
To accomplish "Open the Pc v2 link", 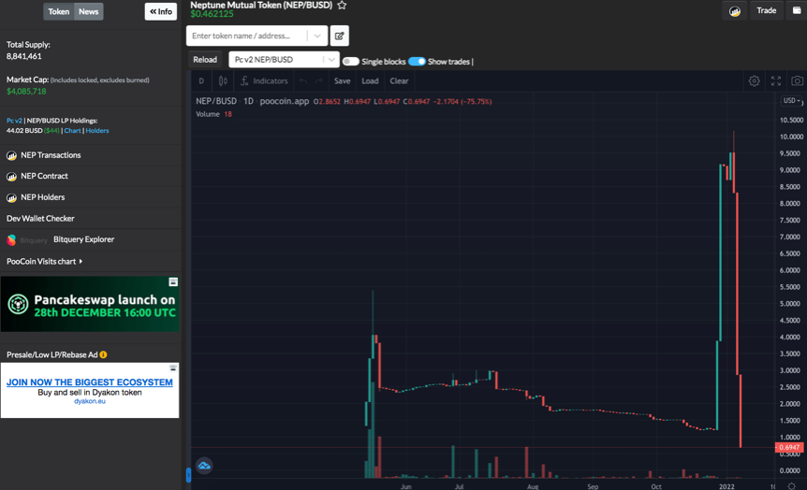I will coord(14,121).
